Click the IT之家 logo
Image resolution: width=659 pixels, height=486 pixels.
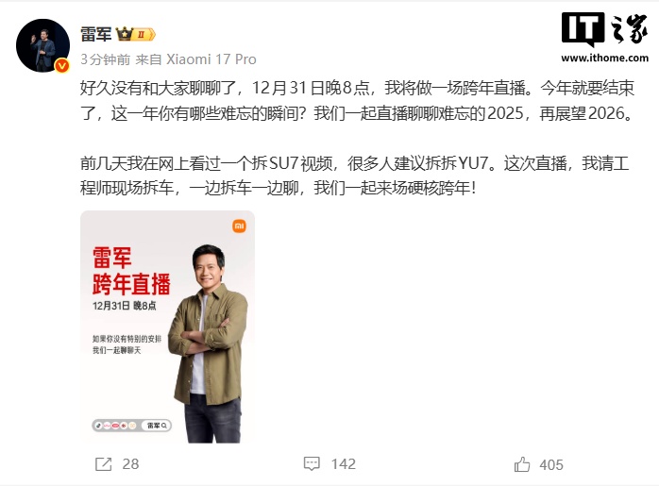coord(604,28)
